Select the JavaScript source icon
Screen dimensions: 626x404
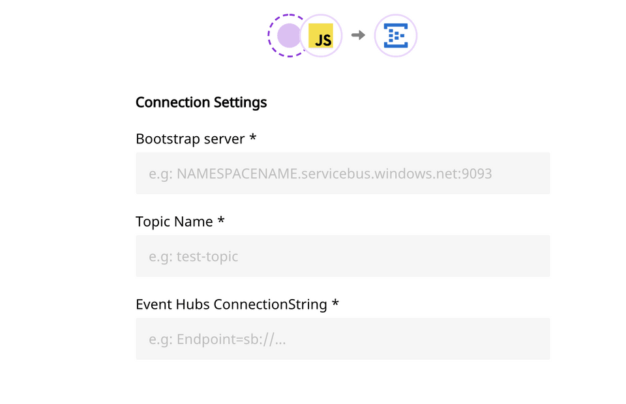click(x=321, y=36)
